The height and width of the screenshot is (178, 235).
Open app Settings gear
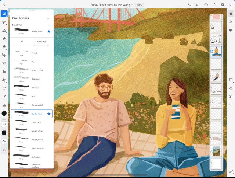pos(223,5)
